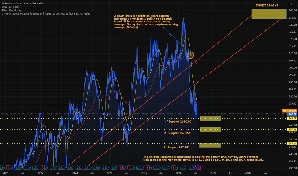Select the death cross explanation text note
This screenshot has height=176, width=298.
point(146,21)
